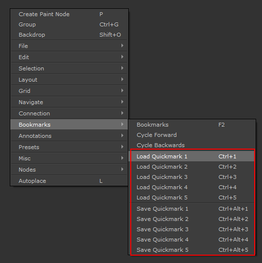This screenshot has width=262, height=263.
Task: Open the Annotations submenu
Action: point(69,136)
